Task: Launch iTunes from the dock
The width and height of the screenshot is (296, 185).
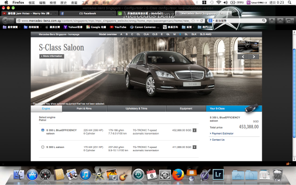Action: click(85, 175)
